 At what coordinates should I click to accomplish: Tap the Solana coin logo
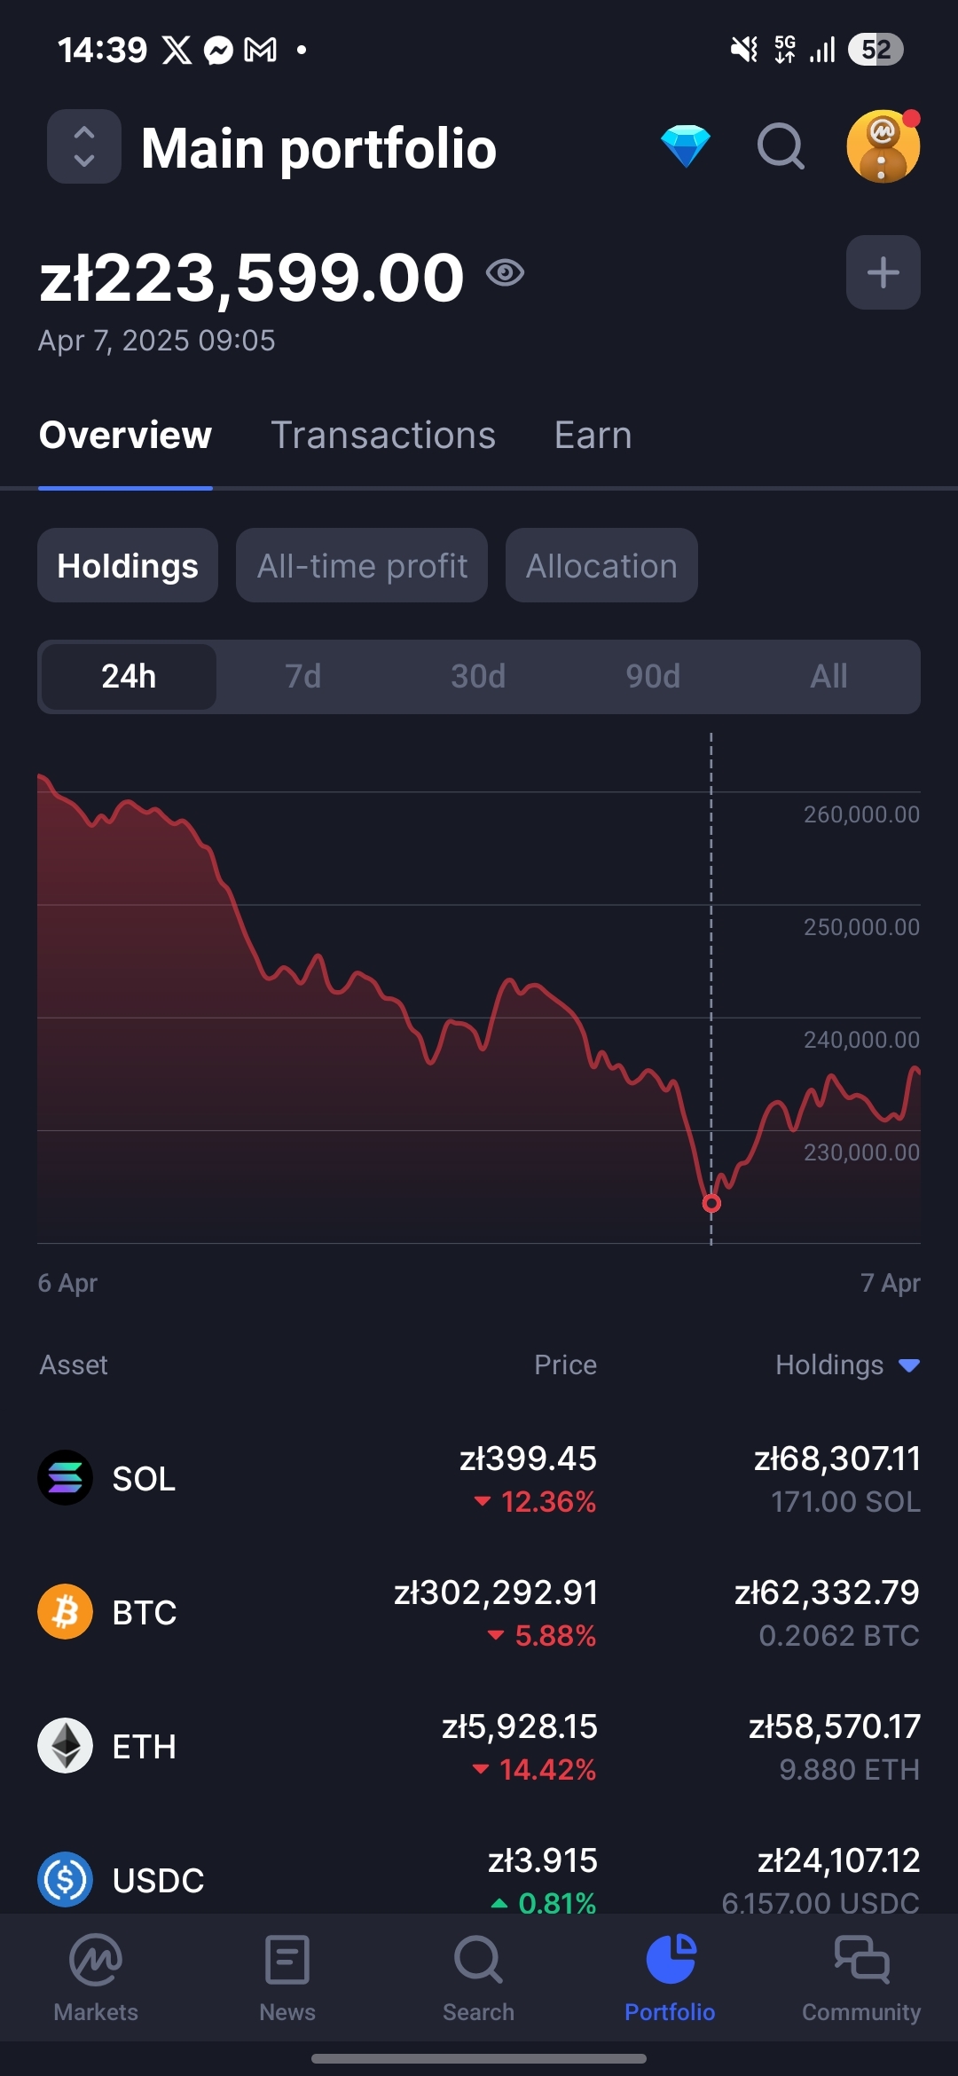pos(65,1478)
